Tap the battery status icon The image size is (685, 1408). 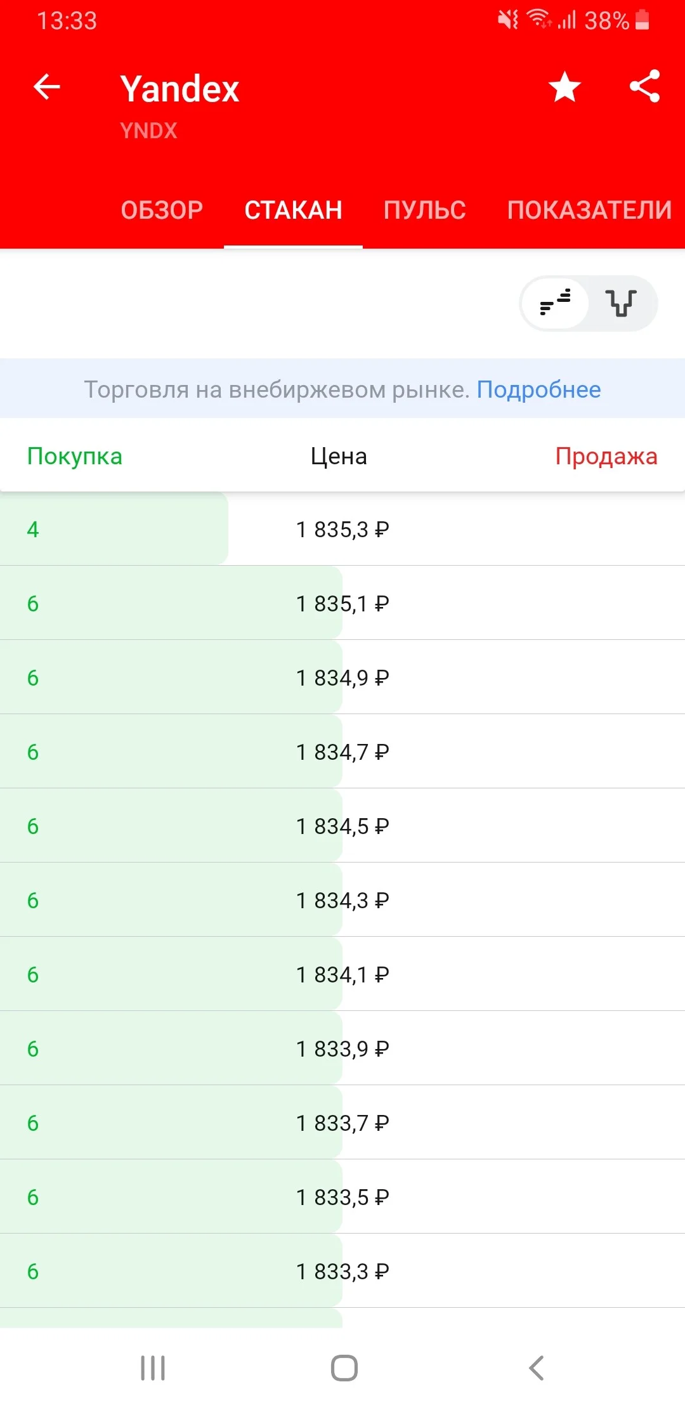(x=642, y=20)
